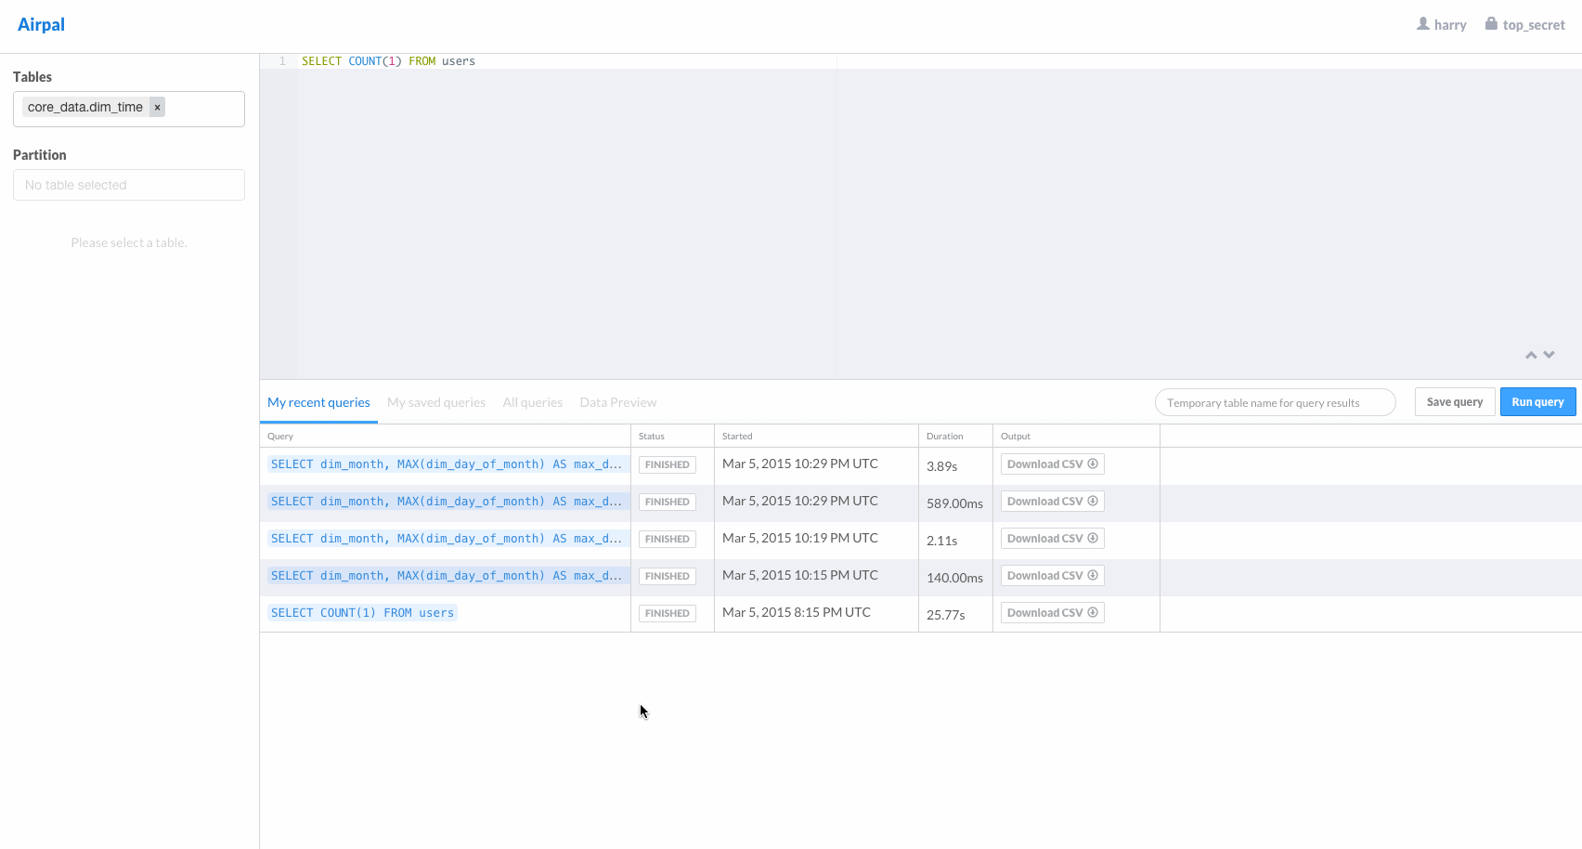
Task: Open the Partition dropdown
Action: [x=129, y=185]
